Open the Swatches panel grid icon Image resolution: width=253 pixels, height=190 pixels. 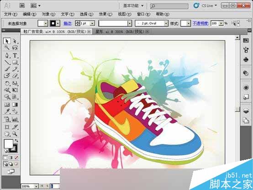(246, 40)
